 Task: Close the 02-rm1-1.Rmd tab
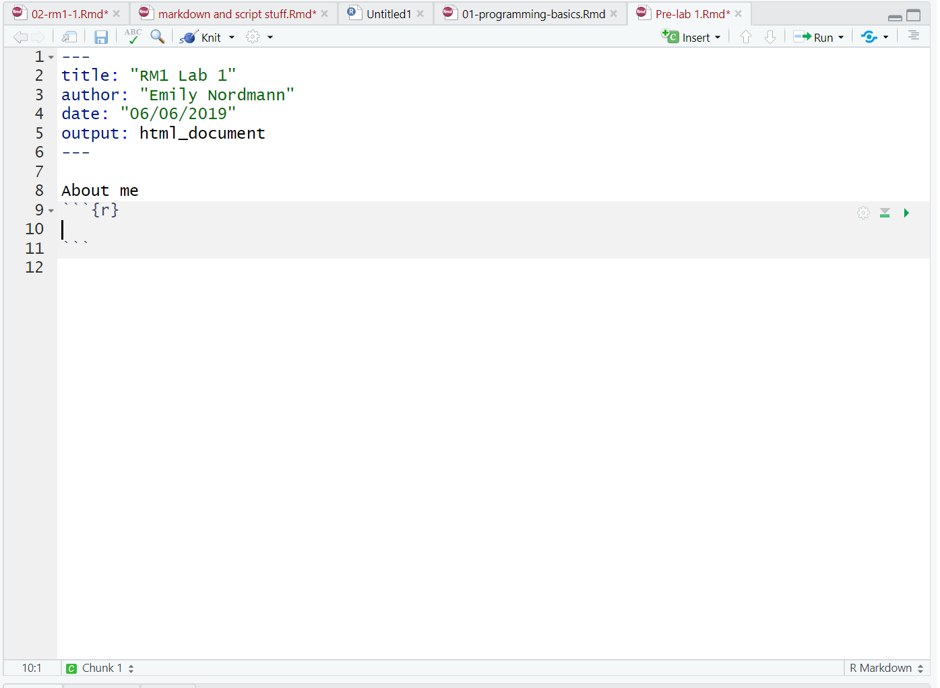117,13
